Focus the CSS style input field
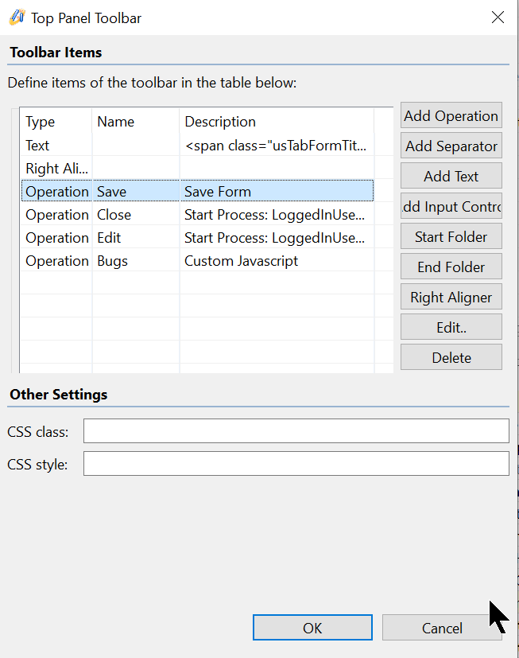519x658 pixels. tap(296, 463)
